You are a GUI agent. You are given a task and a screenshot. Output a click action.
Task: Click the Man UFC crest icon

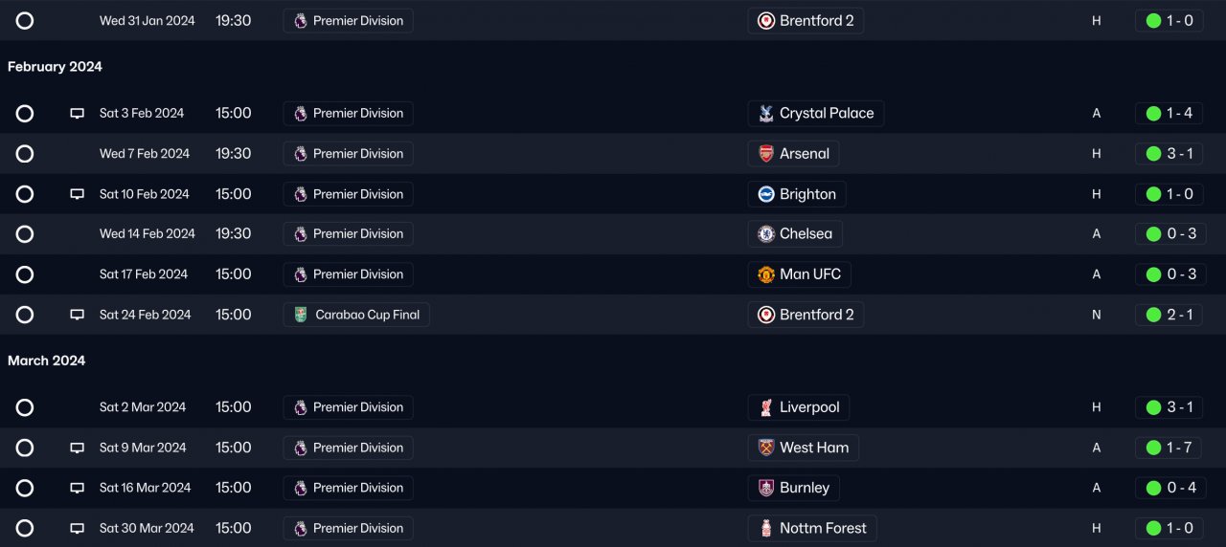coord(766,274)
